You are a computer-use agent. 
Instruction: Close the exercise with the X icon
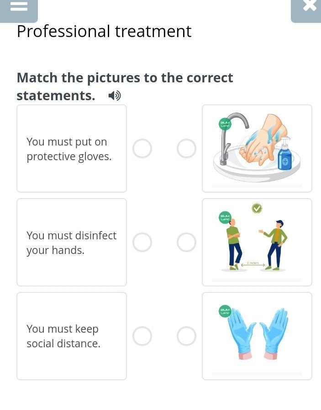pyautogui.click(x=309, y=6)
